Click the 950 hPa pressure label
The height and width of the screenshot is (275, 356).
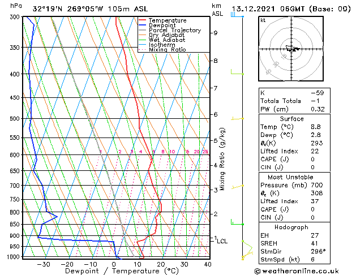(16, 247)
